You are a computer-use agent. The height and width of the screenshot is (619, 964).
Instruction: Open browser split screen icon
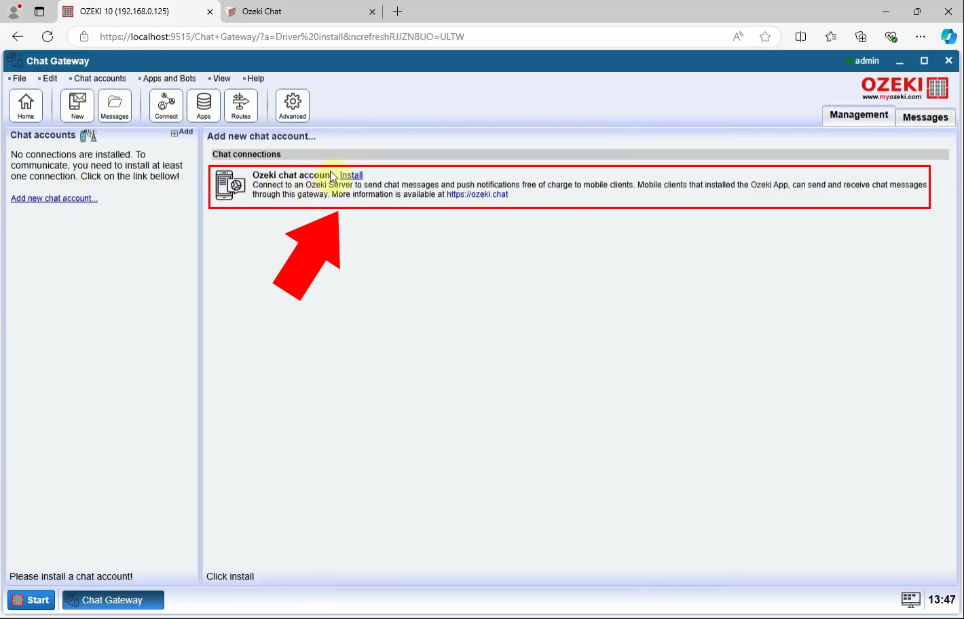click(x=801, y=37)
